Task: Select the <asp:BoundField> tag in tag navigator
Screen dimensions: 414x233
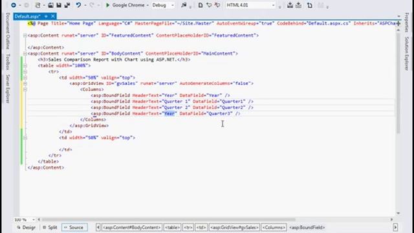Action: [307, 227]
